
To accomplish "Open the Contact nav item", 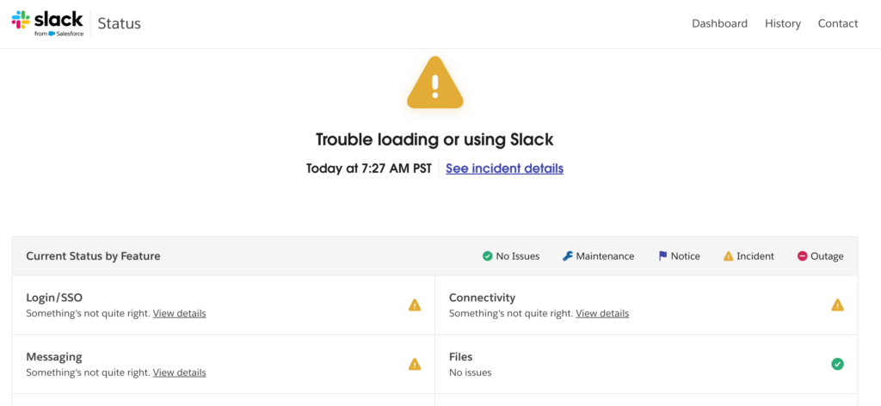I will [838, 23].
